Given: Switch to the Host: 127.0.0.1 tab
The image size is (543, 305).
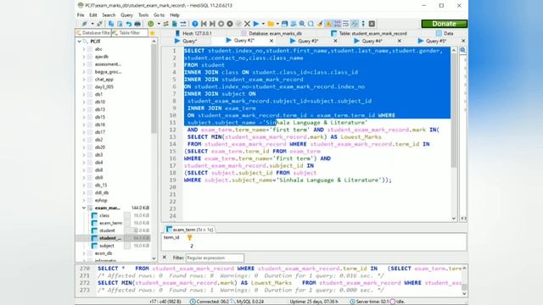Looking at the screenshot, I should pos(197,33).
